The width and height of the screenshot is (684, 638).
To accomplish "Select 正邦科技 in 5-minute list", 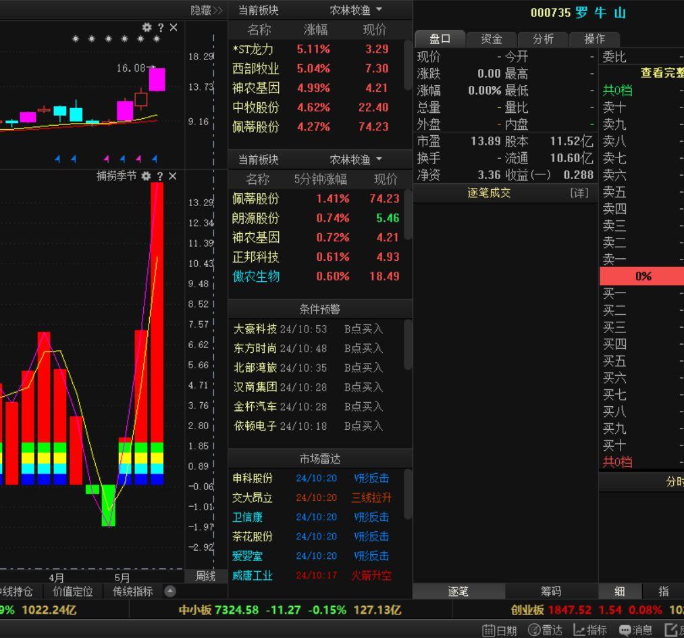I will pos(317,257).
